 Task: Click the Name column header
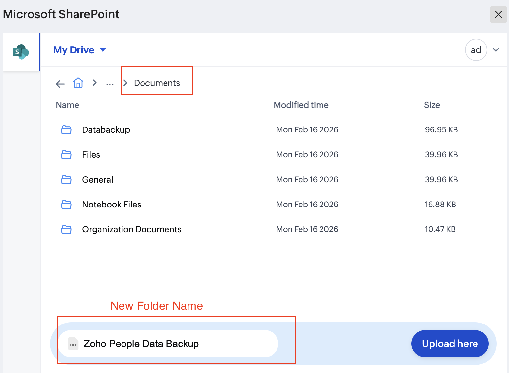coord(68,105)
